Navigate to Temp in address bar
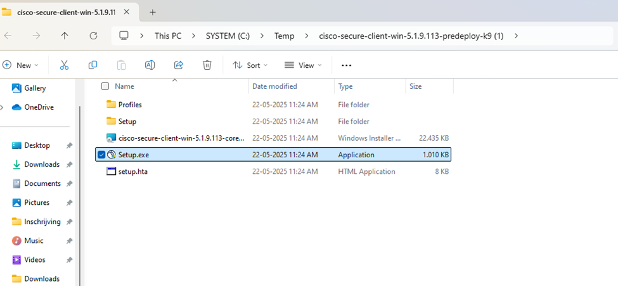The image size is (618, 286). pos(284,36)
